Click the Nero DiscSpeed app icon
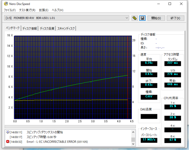The image size is (189, 150). click(x=6, y=4)
